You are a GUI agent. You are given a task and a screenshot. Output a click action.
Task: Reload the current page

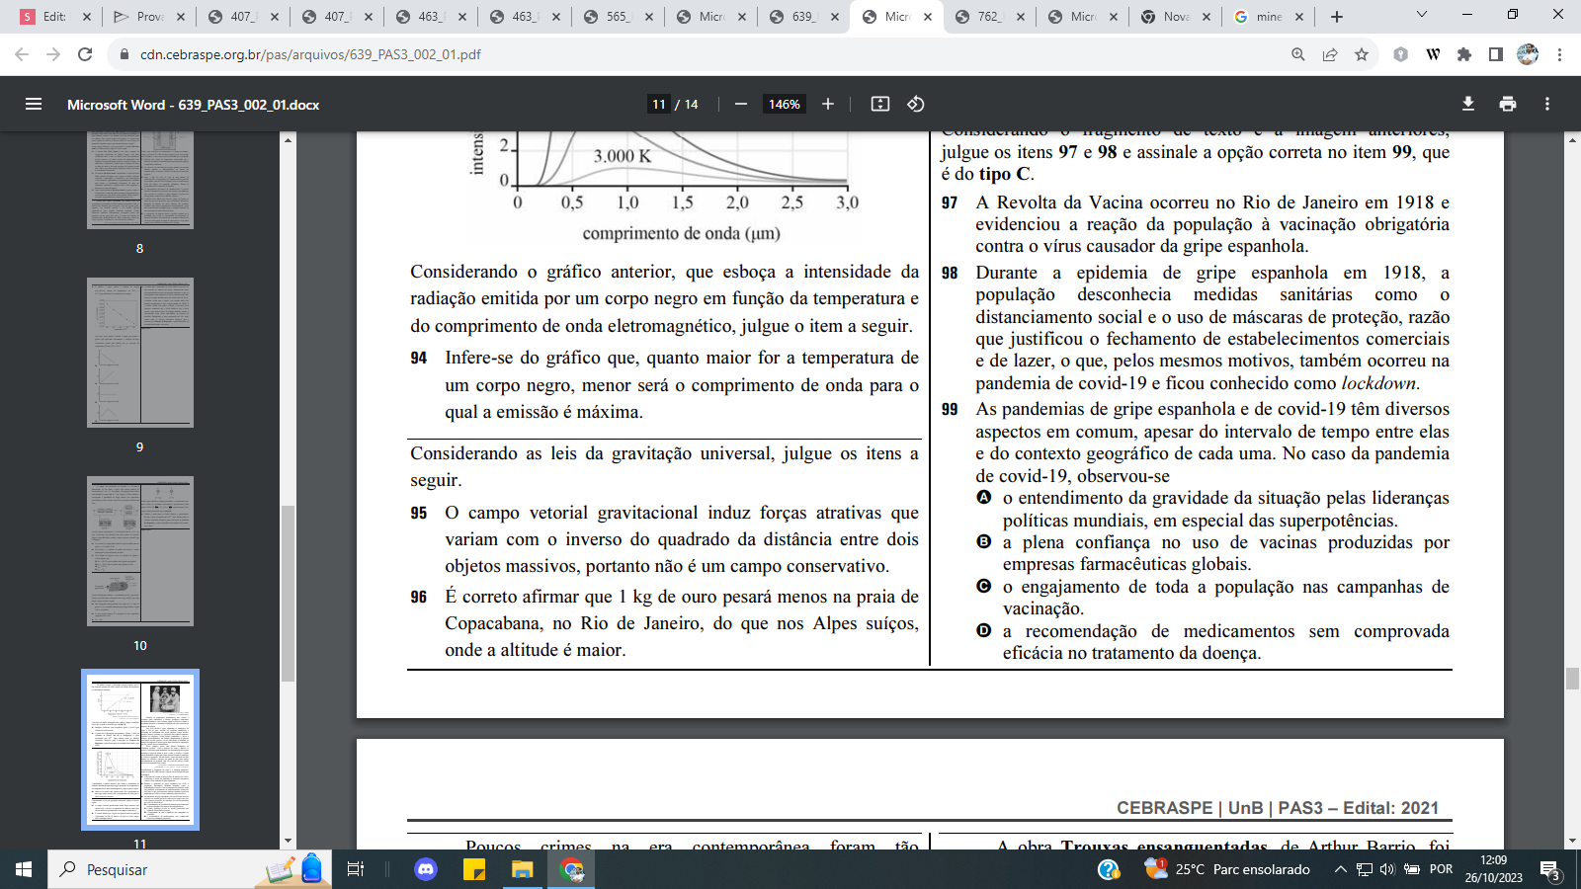tap(85, 54)
